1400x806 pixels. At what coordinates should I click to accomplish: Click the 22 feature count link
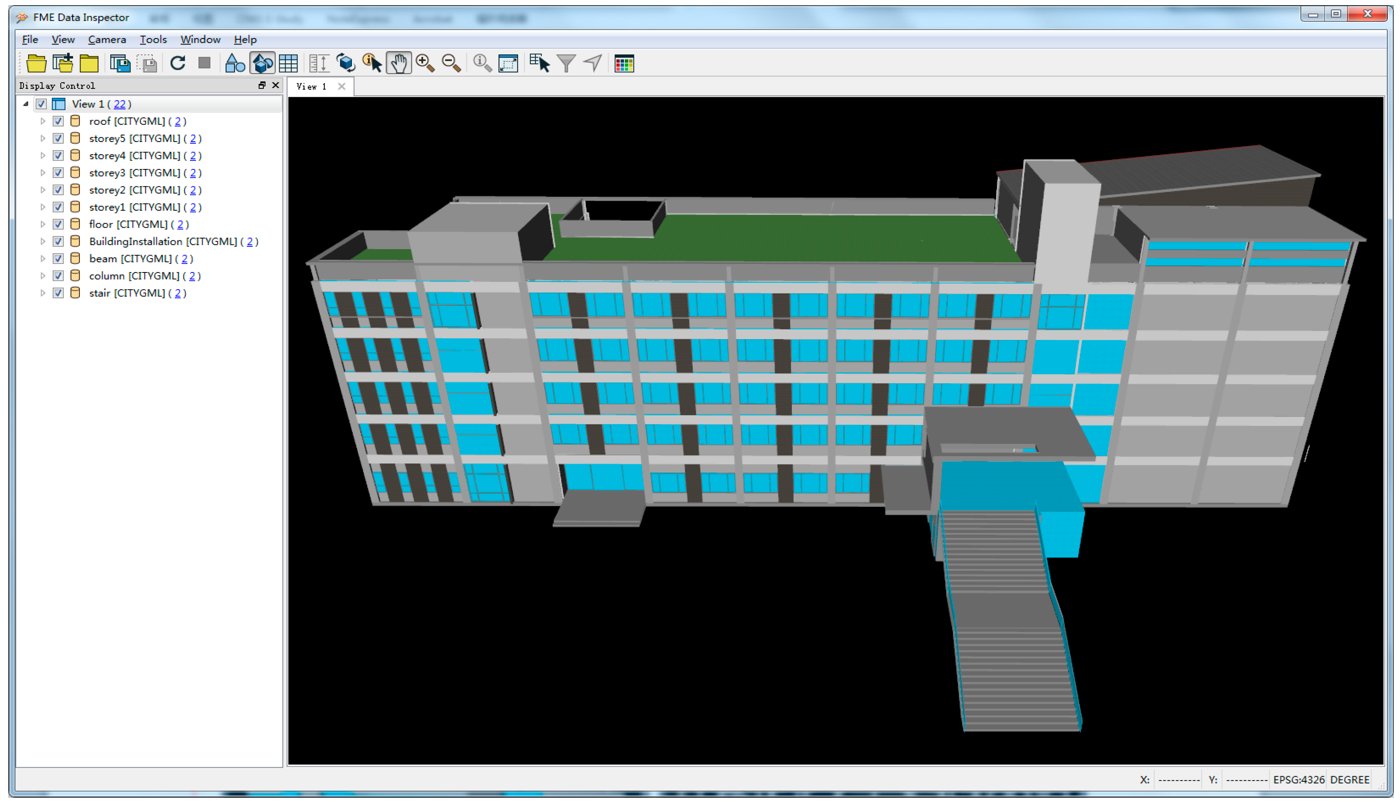click(119, 104)
